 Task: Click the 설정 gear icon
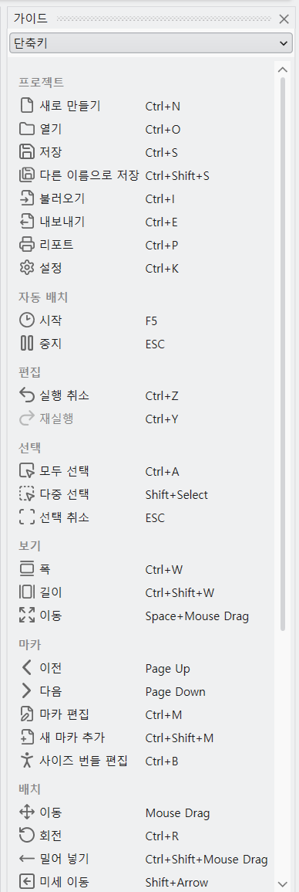(27, 268)
